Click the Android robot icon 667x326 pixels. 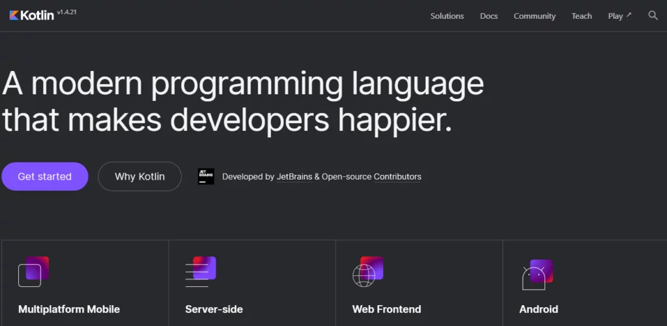pyautogui.click(x=537, y=275)
